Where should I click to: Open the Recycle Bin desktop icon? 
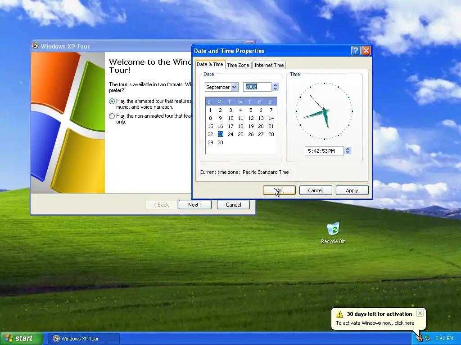[333, 233]
